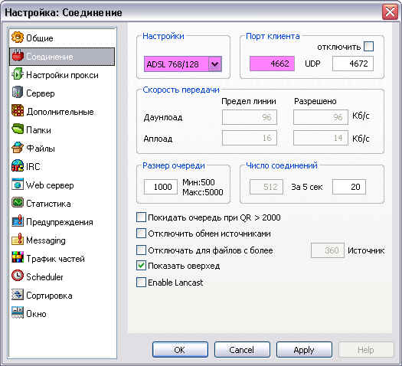Check Покидать очередь при QR > 2000
This screenshot has height=366, width=402.
(141, 217)
